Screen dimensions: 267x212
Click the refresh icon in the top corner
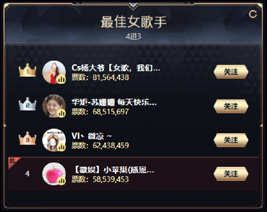click(x=253, y=14)
